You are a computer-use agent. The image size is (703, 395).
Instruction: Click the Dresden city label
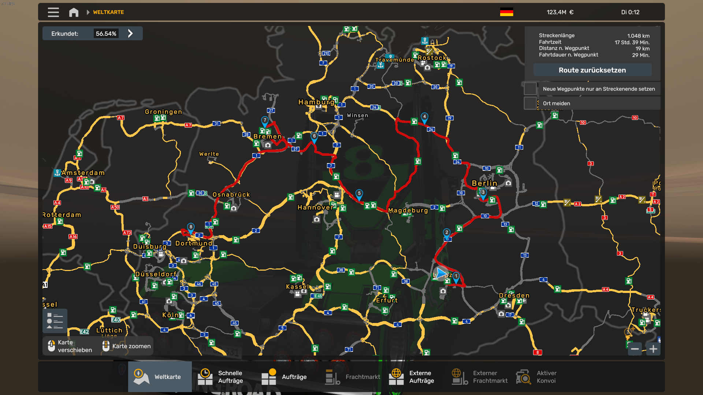[514, 295]
